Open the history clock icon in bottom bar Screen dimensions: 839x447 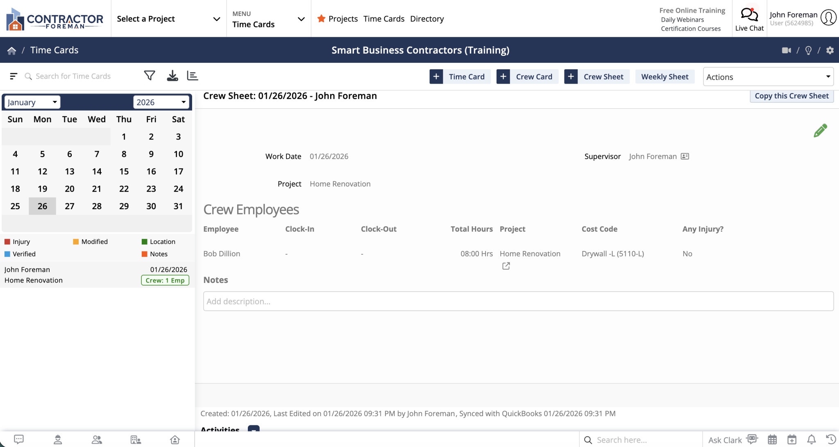point(831,440)
